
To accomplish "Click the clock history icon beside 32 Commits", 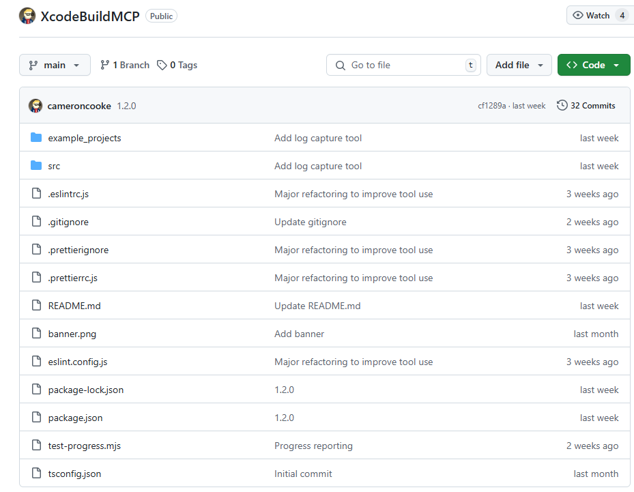I will 562,106.
